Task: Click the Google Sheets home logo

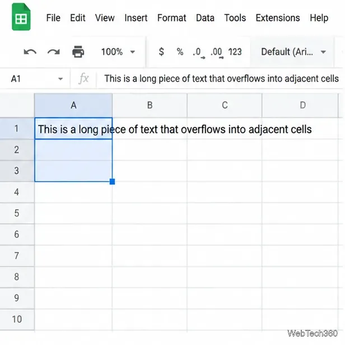Action: pos(21,17)
